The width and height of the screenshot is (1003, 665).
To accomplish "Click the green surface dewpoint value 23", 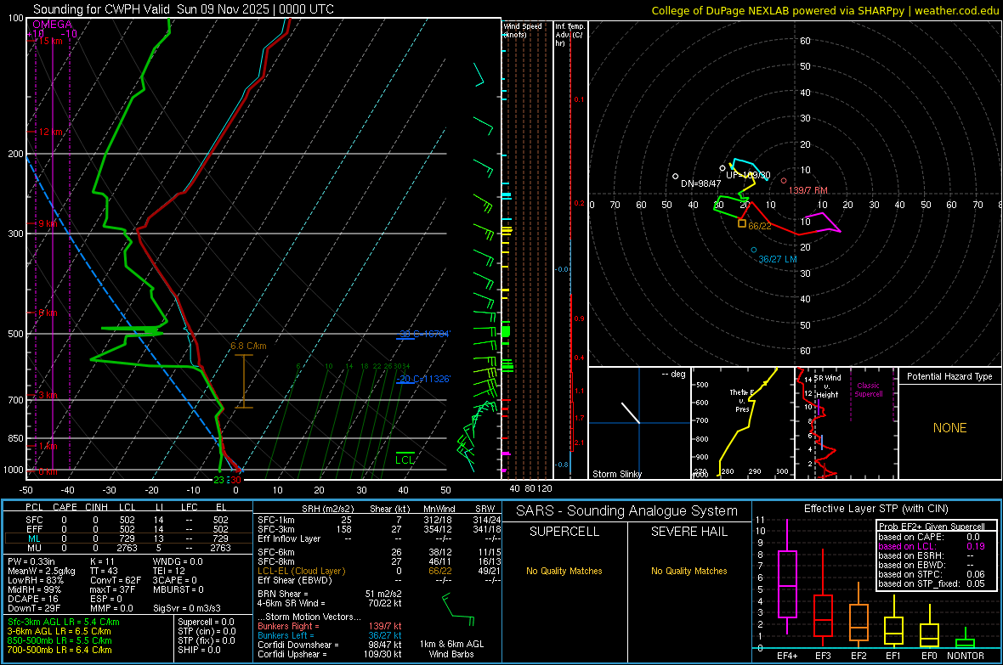I will coord(218,480).
